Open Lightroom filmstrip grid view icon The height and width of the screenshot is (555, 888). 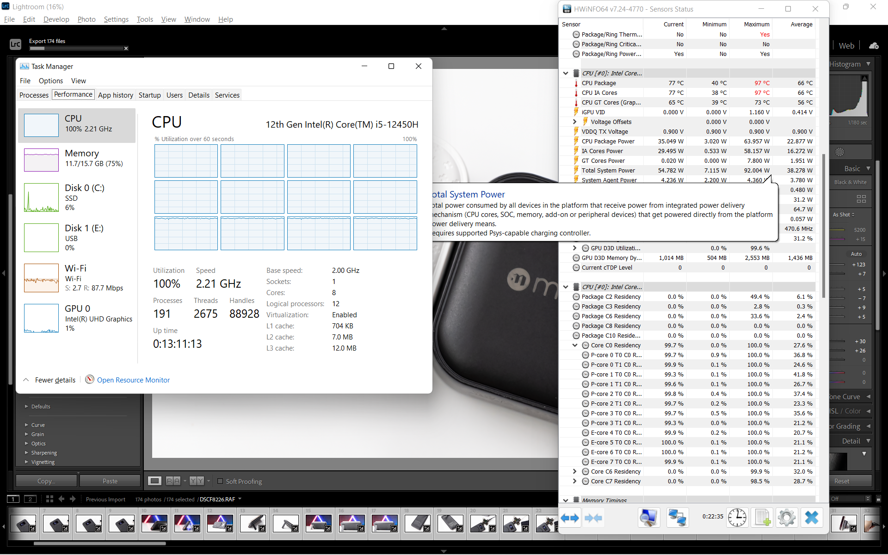click(49, 499)
